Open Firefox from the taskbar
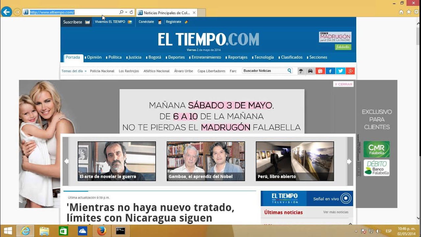Screen dimensions: 421x237 (102, 231)
